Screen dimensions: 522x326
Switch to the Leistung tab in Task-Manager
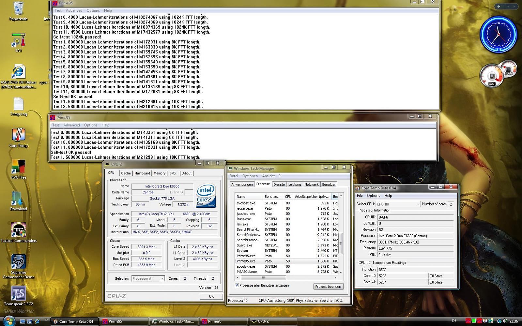(x=295, y=185)
